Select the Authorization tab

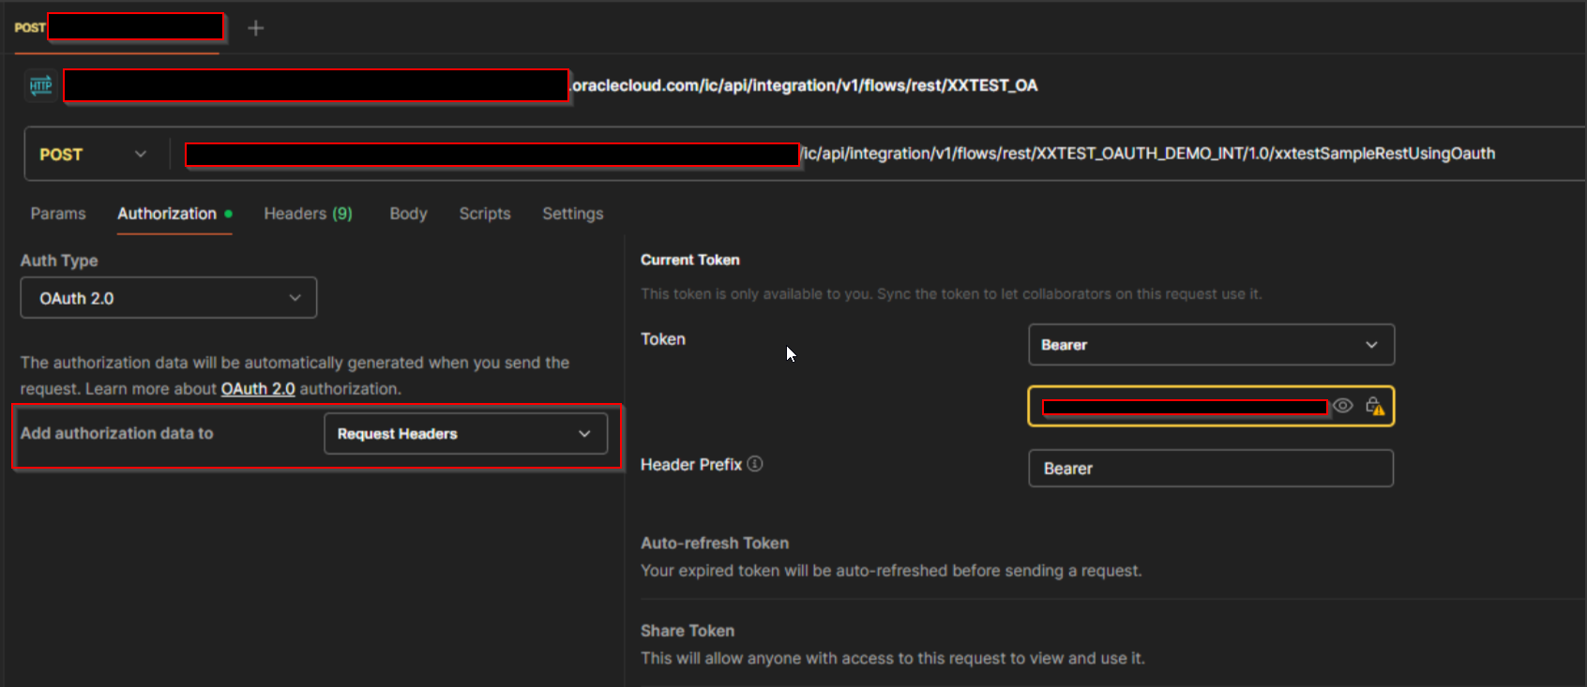click(174, 214)
